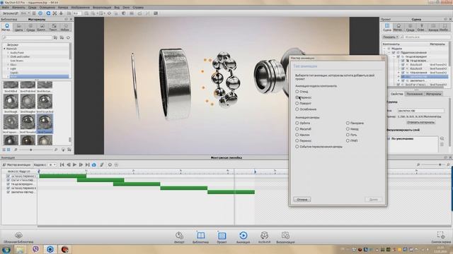
Task: Expand the Cloth and Leather folder
Action: 8,56
